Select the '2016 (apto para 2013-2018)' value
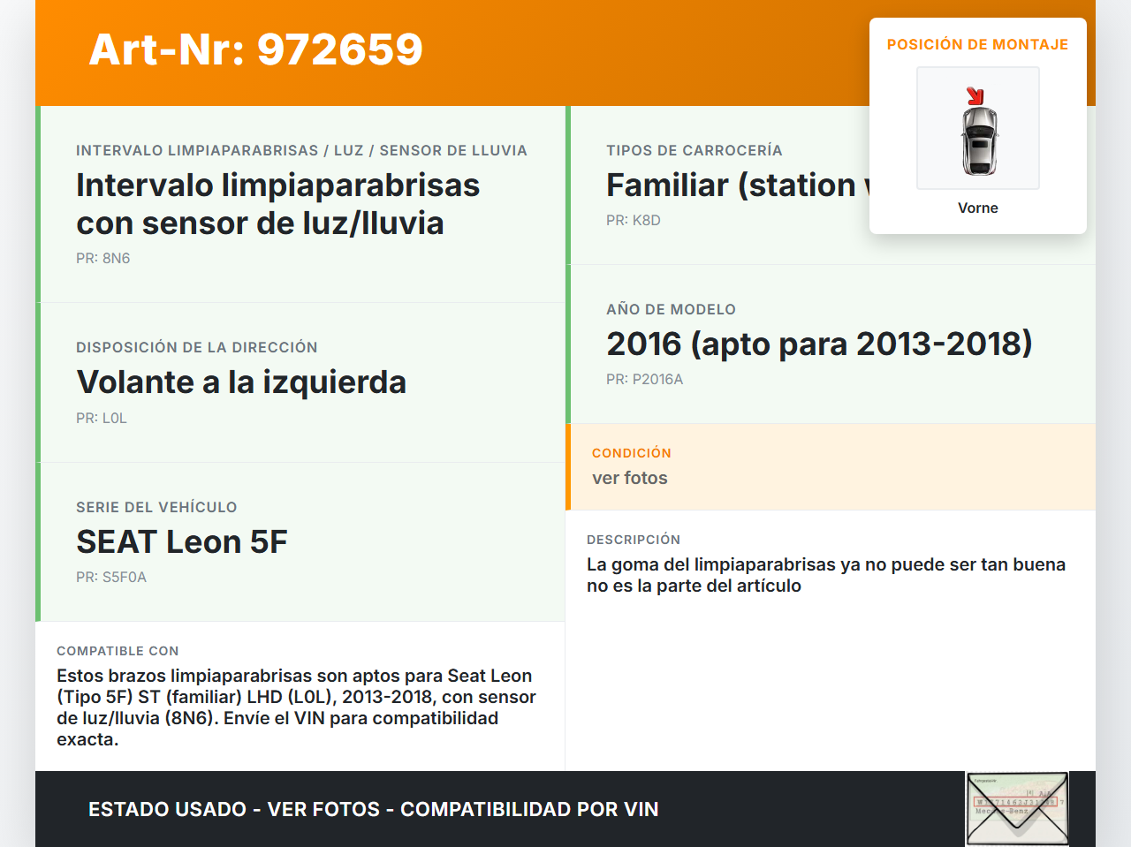 (x=819, y=344)
